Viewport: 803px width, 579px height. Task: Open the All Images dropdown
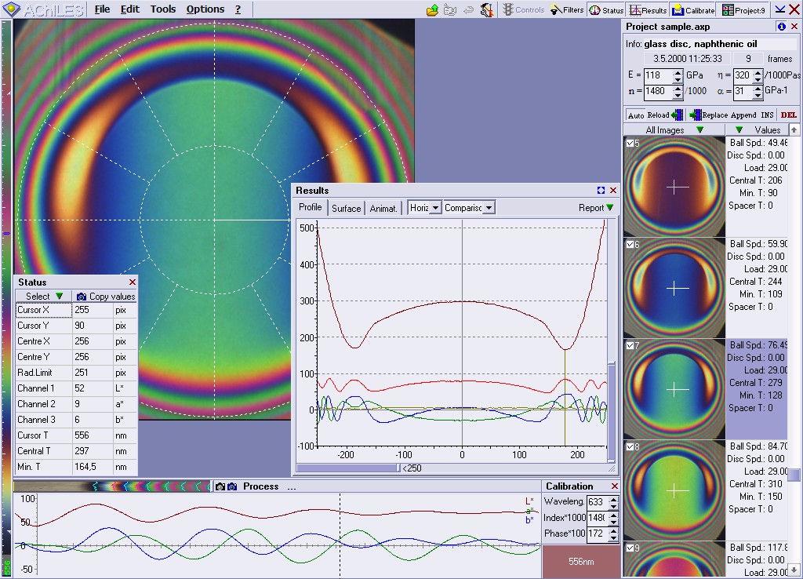(x=674, y=130)
